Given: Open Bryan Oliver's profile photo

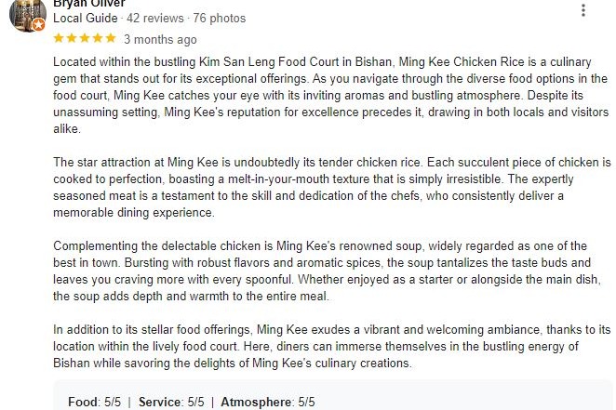Looking at the screenshot, I should pyautogui.click(x=26, y=14).
